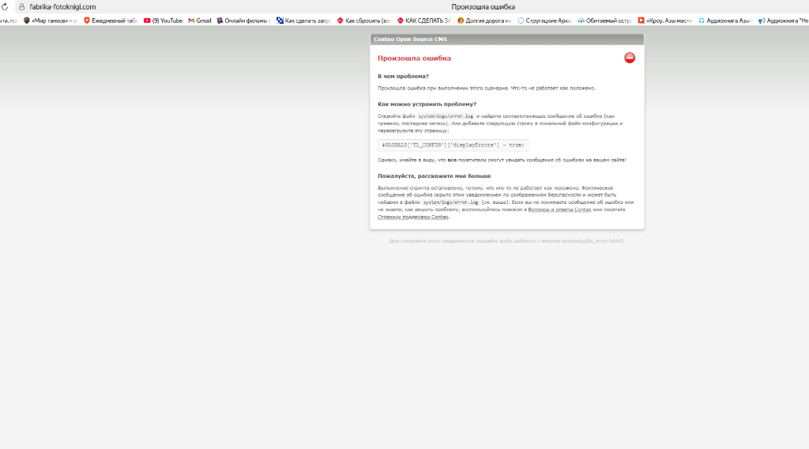809x449 pixels.
Task: Open the Как сбросить bookmark
Action: point(363,21)
